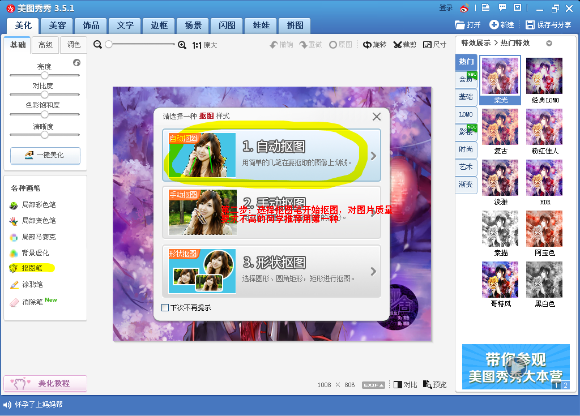This screenshot has height=416, width=580.
Task: Choose option 1. 自动抠图 auto cutout
Action: 271,155
